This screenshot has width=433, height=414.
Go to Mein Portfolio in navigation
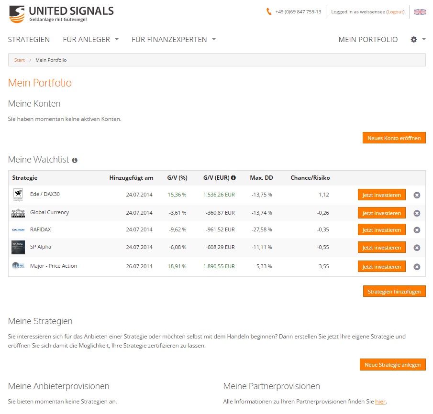(x=367, y=40)
